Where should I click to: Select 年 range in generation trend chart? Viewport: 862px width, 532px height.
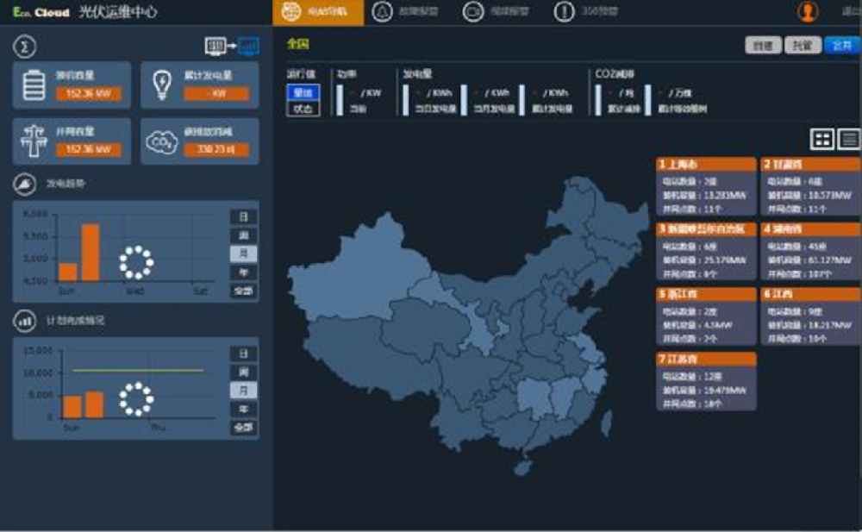pos(244,272)
